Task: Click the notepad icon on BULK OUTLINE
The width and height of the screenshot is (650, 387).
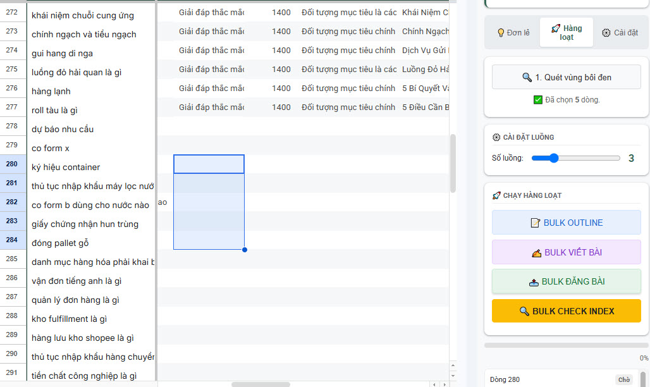Action: tap(536, 223)
